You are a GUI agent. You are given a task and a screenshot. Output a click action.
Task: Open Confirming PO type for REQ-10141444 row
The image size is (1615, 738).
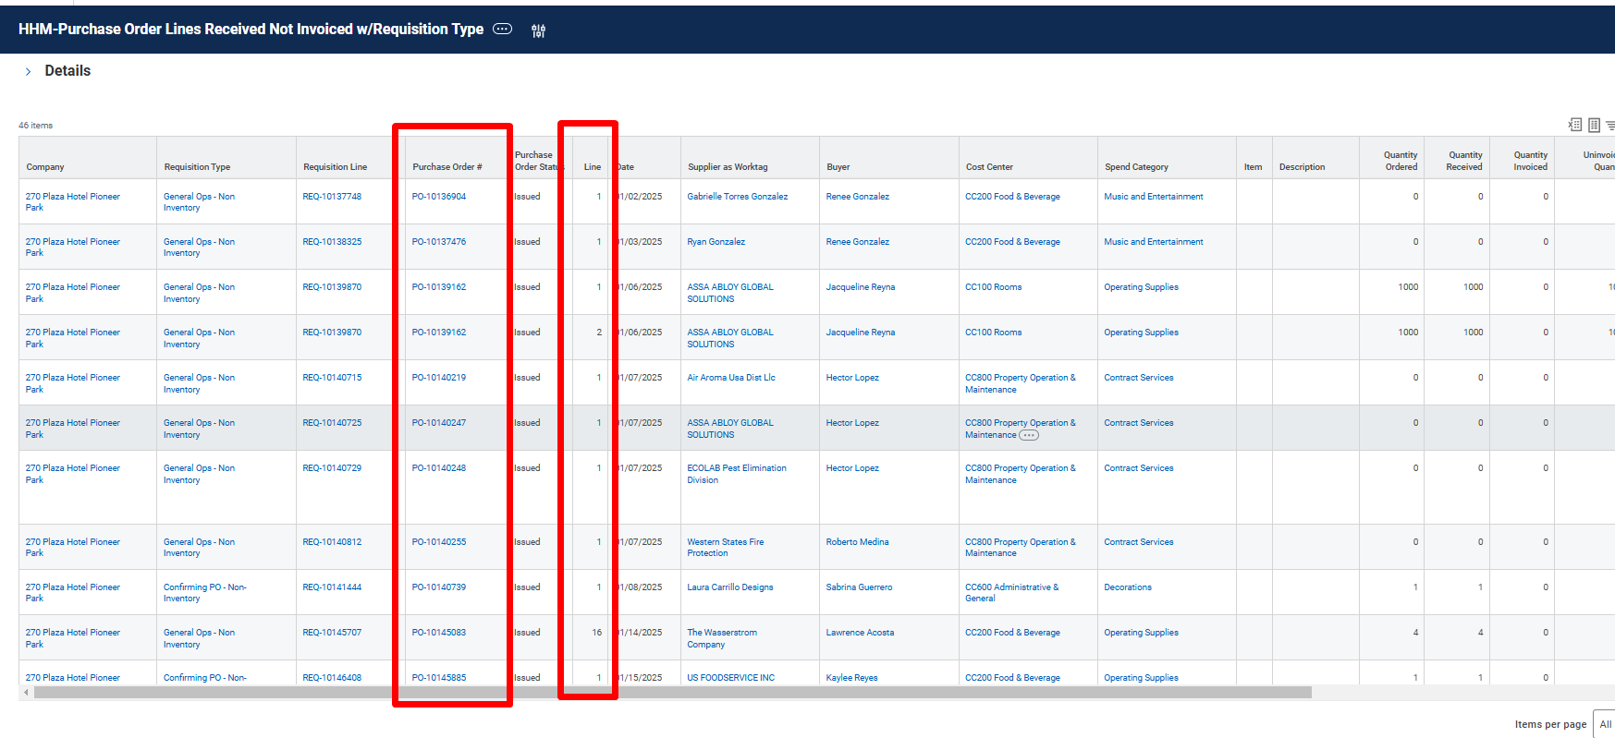coord(205,593)
